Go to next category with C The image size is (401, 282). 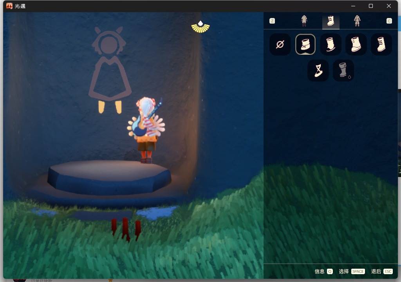pyautogui.click(x=389, y=21)
